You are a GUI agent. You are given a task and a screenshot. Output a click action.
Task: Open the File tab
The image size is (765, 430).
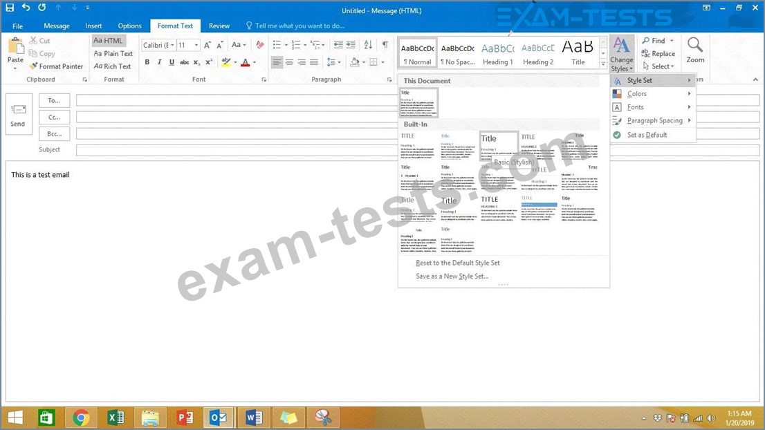(x=17, y=26)
